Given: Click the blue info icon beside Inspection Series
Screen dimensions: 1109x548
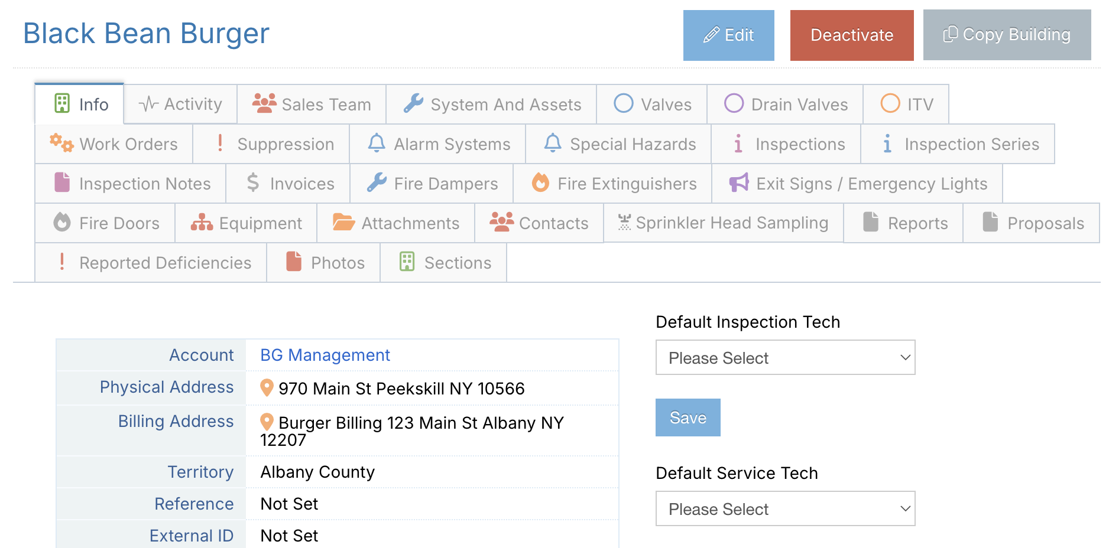Looking at the screenshot, I should click(887, 143).
